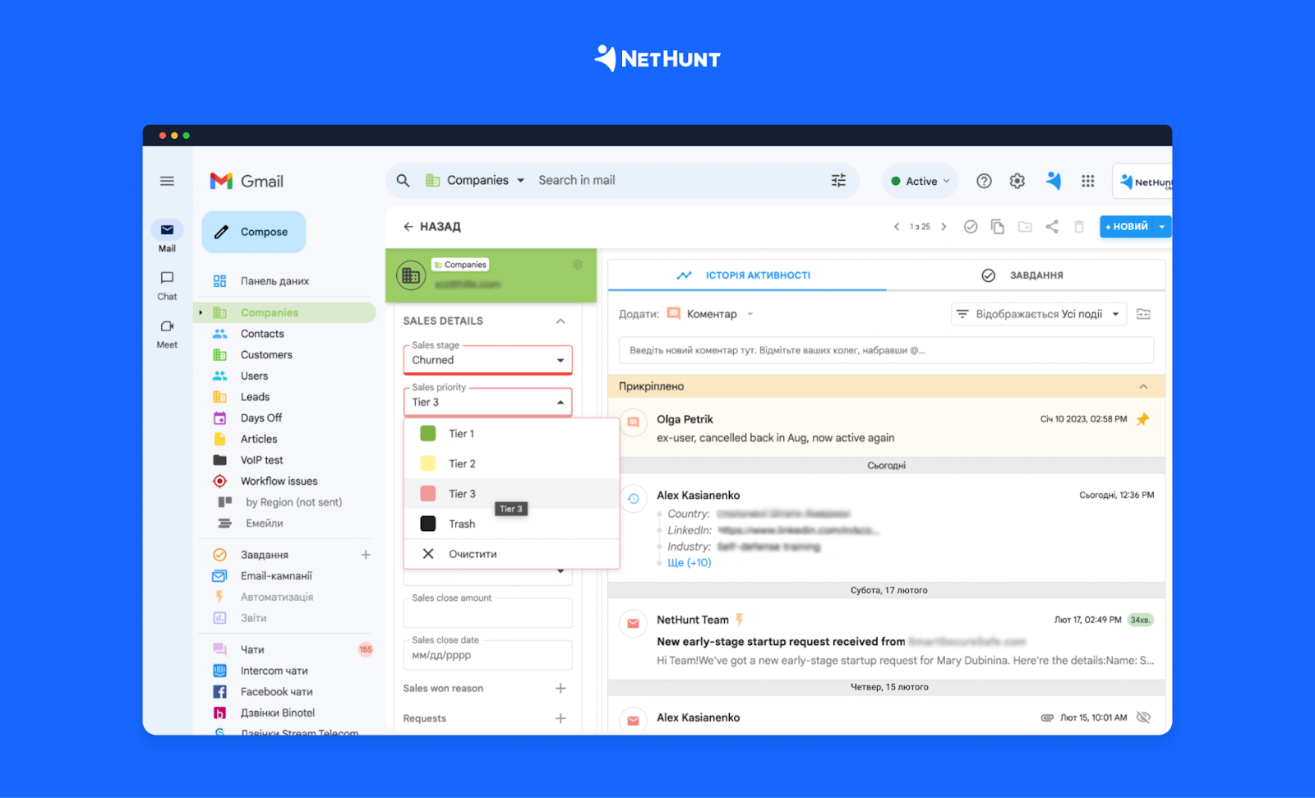Open the Sales stage Churned dropdown
This screenshot has width=1315, height=798.
(x=487, y=360)
